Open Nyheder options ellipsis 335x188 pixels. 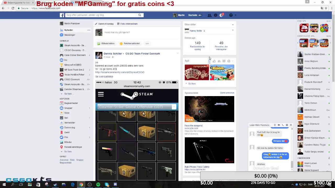tap(89, 30)
